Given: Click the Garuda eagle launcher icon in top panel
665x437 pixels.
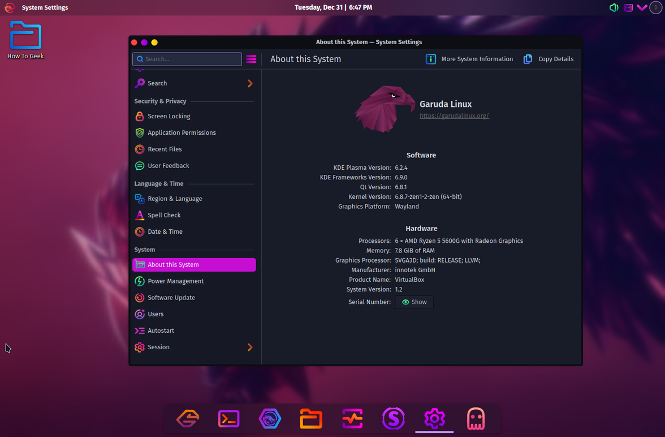Looking at the screenshot, I should (9, 8).
